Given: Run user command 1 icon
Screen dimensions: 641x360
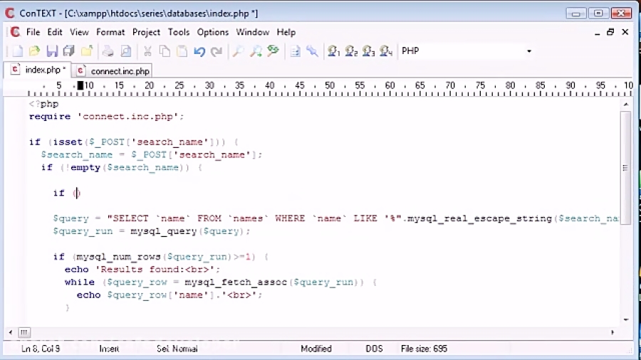Looking at the screenshot, I should (333, 51).
